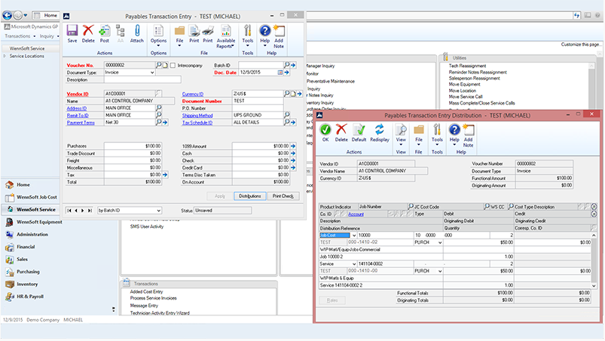Click the Mass Complete/Close Service Calls item
605x341 pixels.
coord(481,103)
